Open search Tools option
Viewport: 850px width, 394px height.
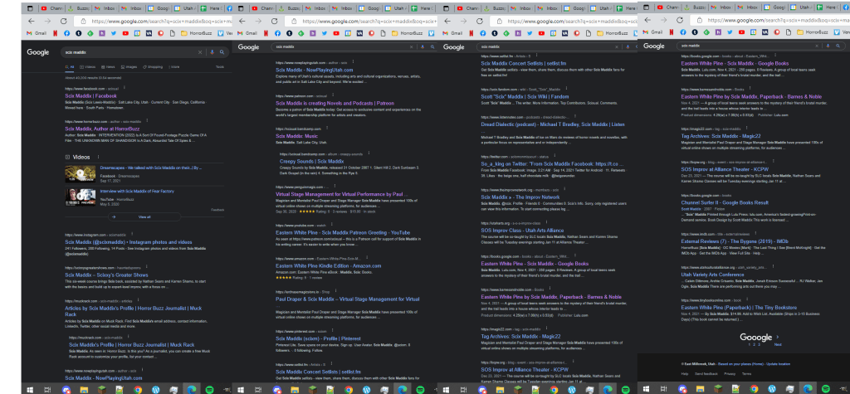[219, 66]
